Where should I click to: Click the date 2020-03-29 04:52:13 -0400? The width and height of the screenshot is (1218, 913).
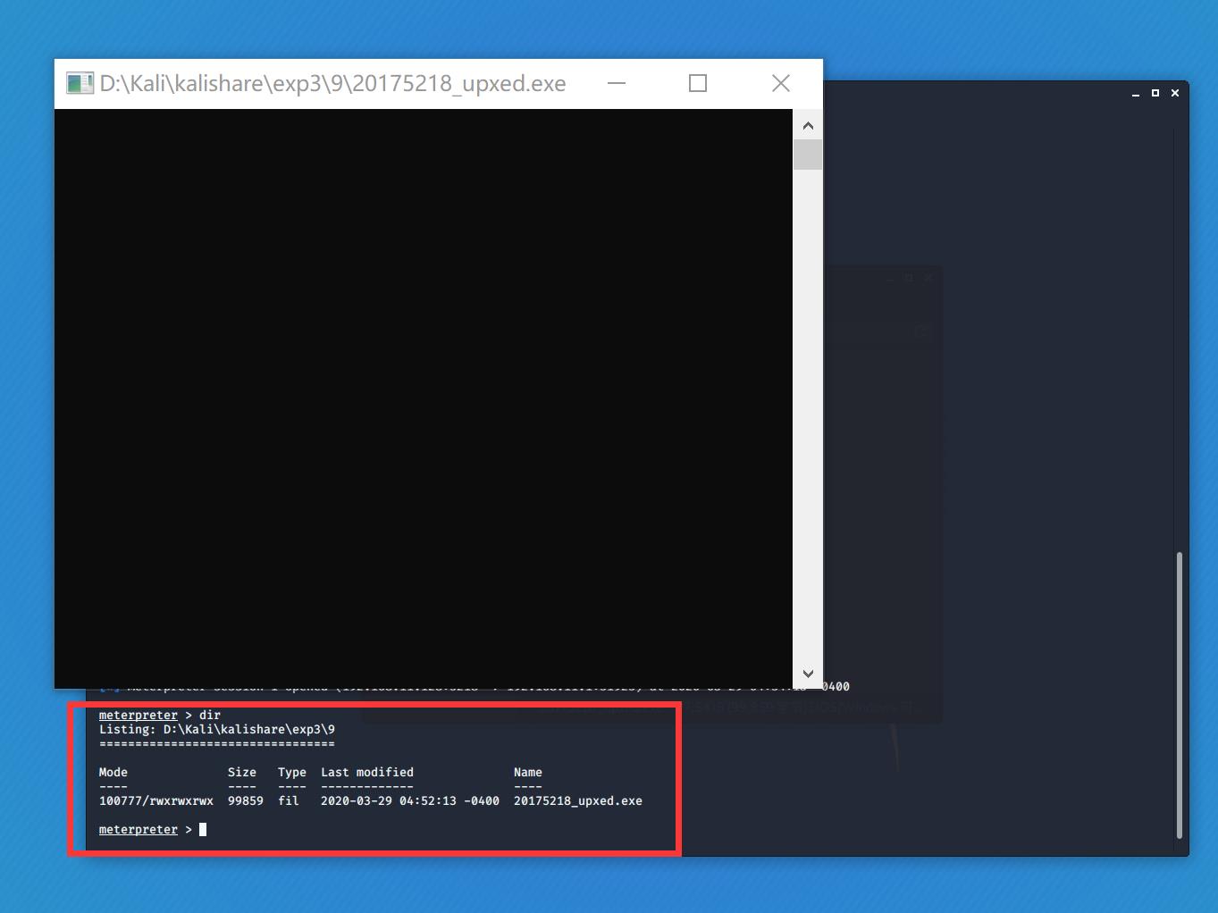point(410,801)
